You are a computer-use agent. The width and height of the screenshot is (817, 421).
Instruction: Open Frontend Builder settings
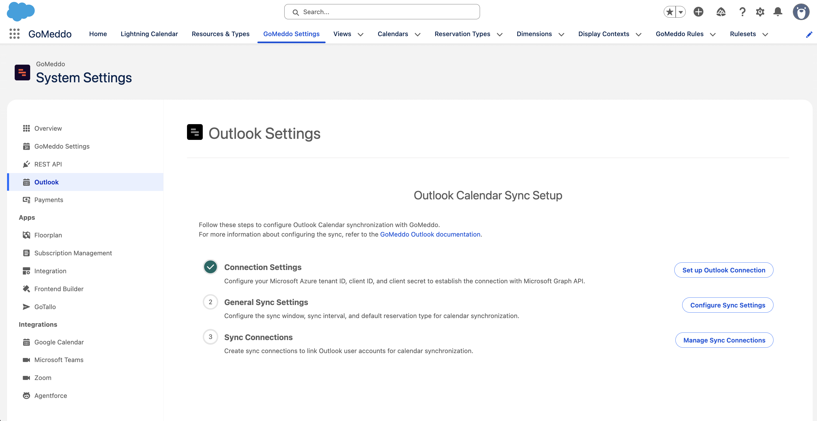click(85, 289)
